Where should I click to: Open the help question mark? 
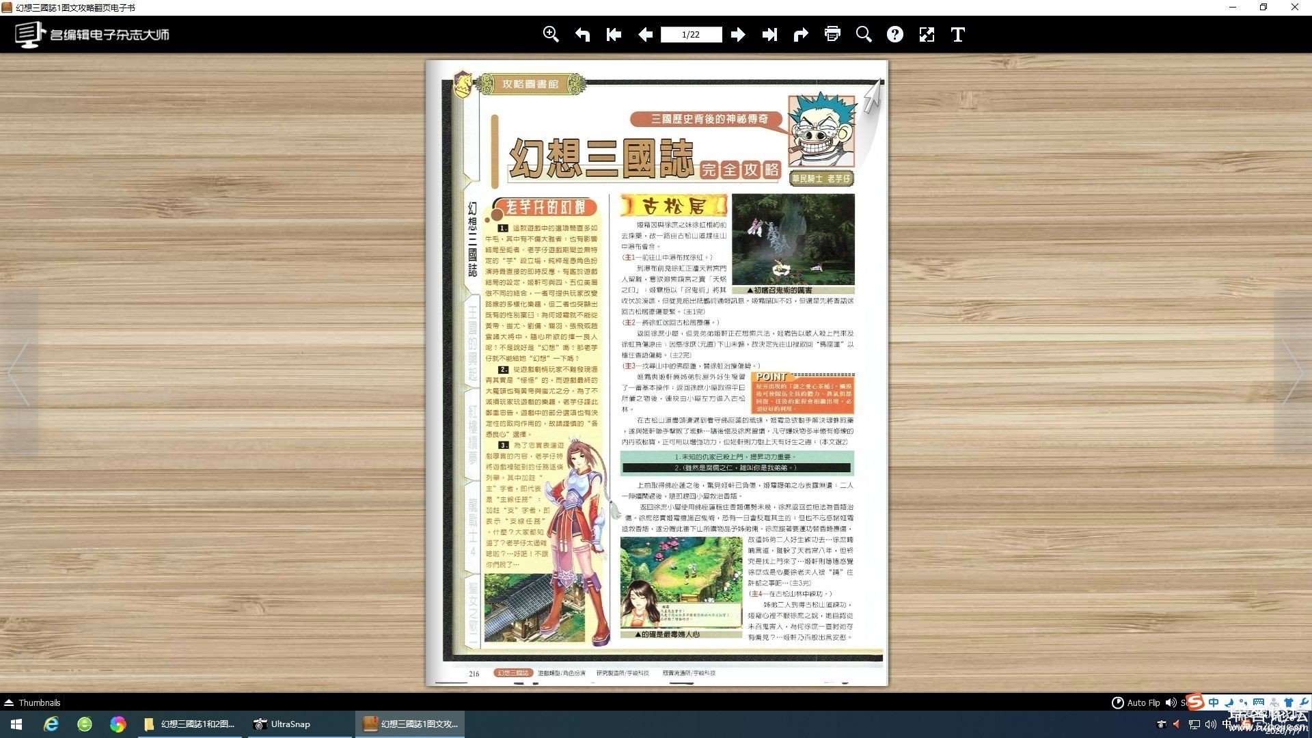click(x=895, y=34)
